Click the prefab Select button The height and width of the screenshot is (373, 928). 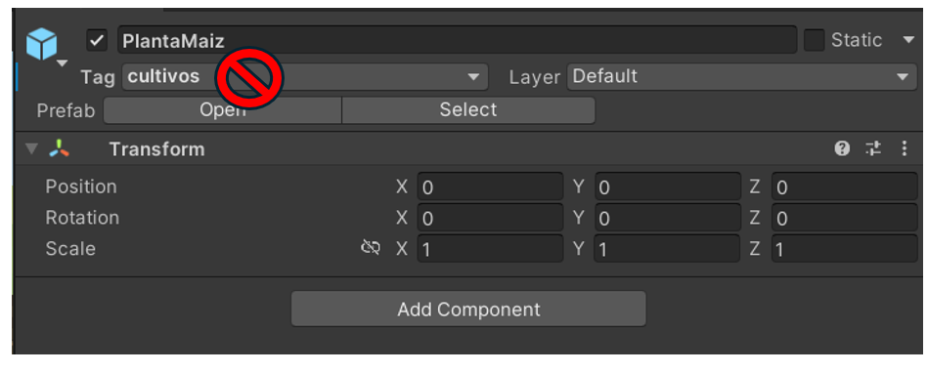(468, 110)
